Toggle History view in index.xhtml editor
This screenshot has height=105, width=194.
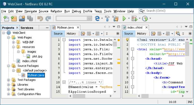click(x=141, y=34)
